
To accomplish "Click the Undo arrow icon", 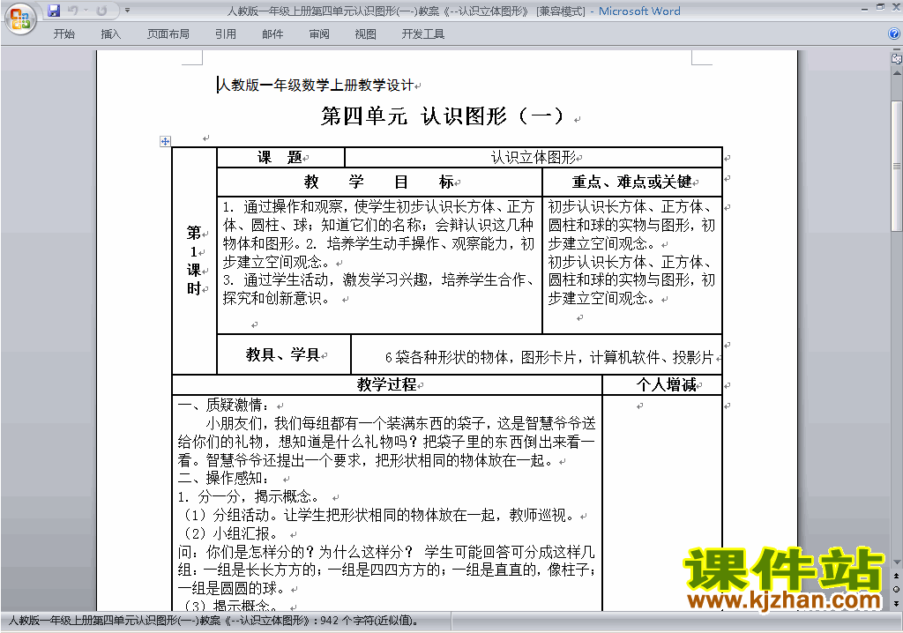I will click(x=72, y=11).
